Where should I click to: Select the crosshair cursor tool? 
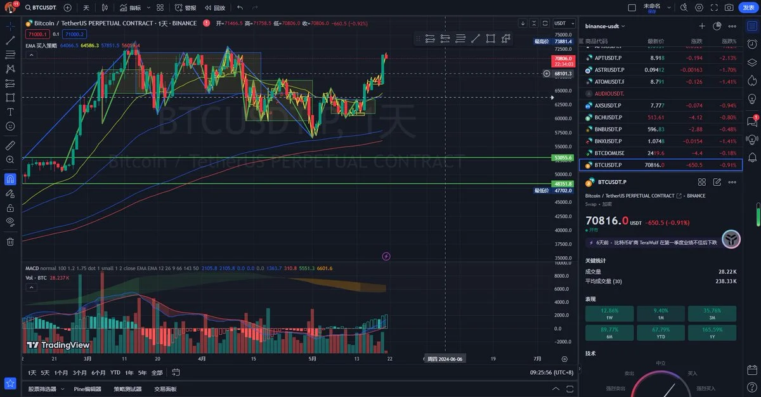pos(10,26)
